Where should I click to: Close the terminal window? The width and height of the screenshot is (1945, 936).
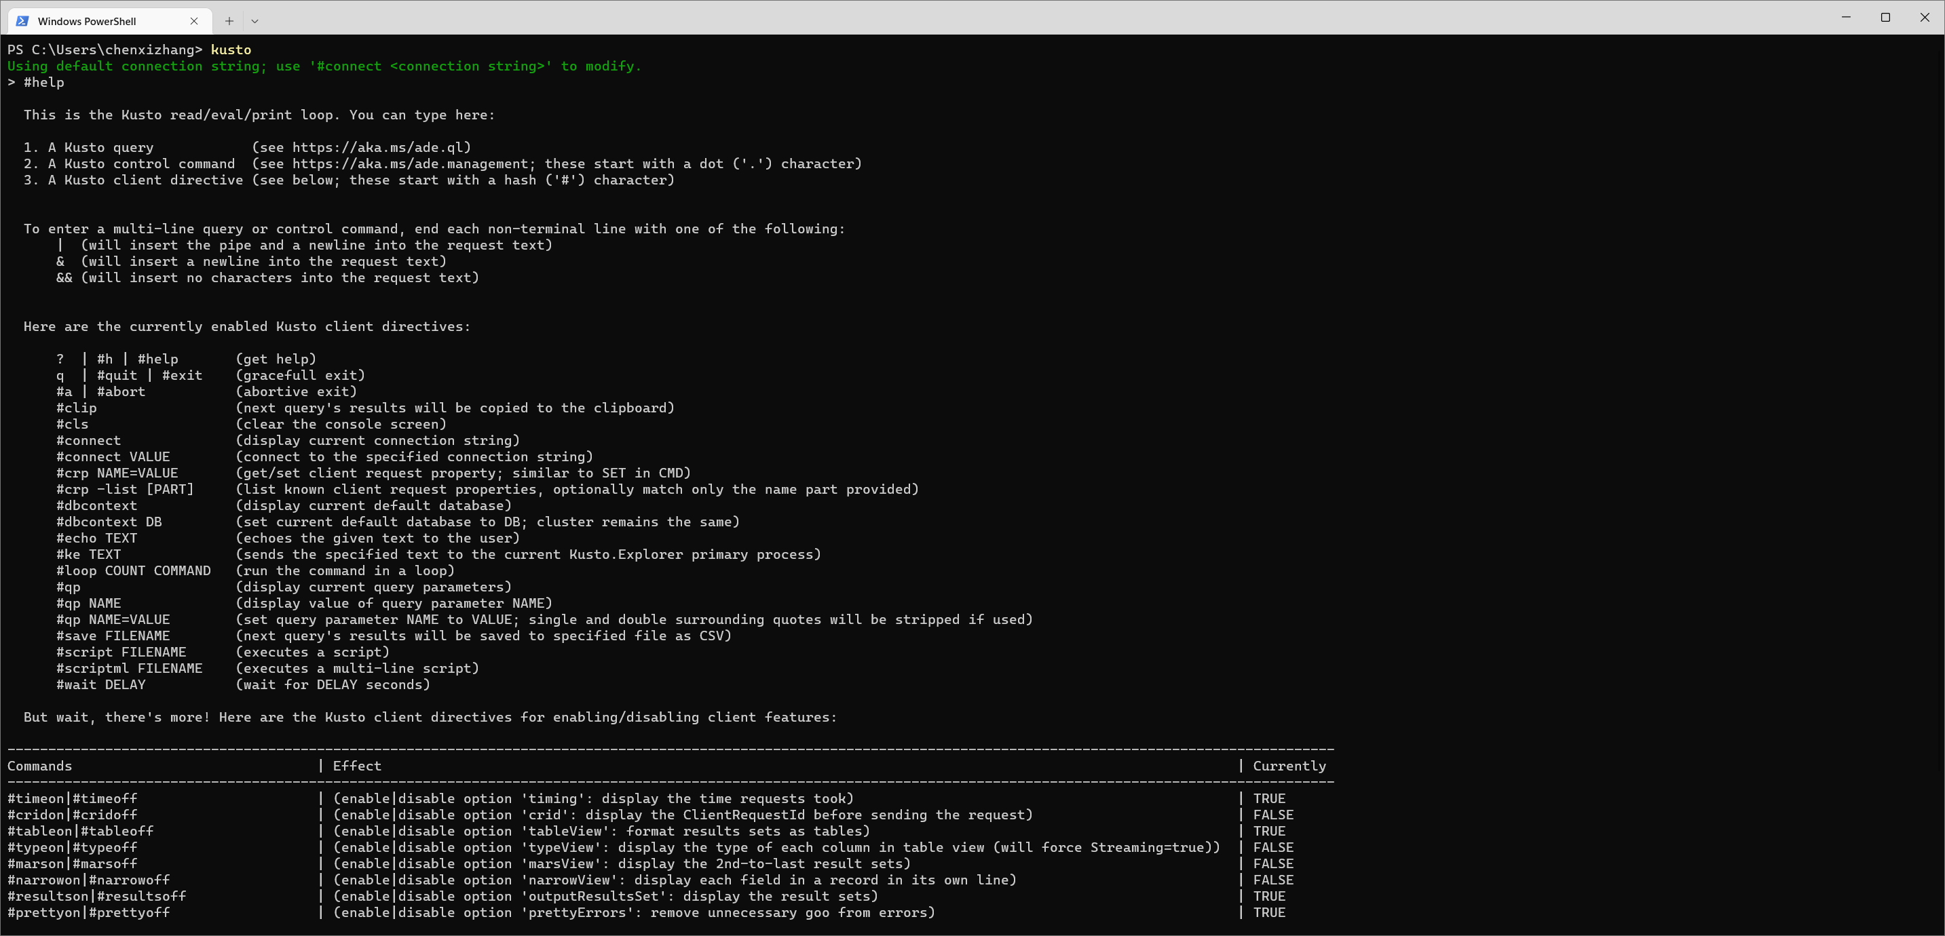pos(1925,18)
